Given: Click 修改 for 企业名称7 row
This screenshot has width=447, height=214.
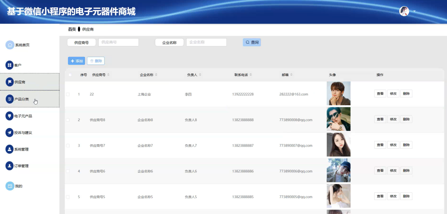Looking at the screenshot, I should (x=393, y=145).
